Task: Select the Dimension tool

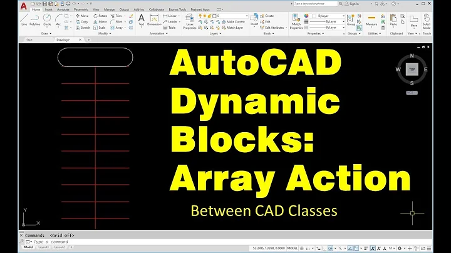Action: click(154, 20)
